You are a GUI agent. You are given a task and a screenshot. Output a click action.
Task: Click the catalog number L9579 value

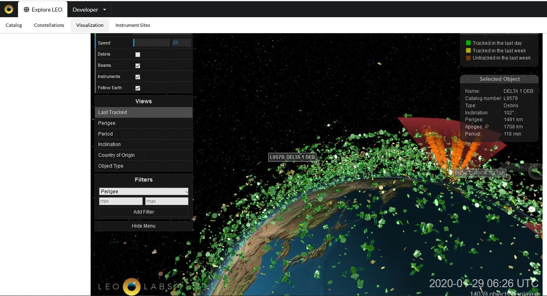511,98
